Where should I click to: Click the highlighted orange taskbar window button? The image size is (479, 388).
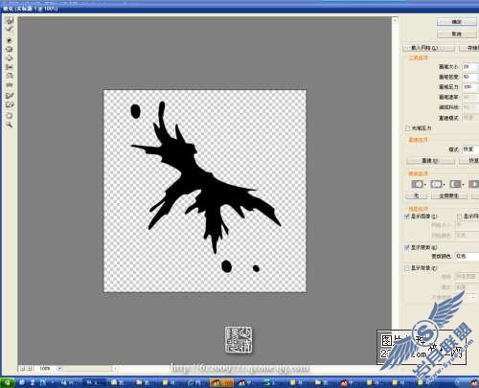click(221, 382)
